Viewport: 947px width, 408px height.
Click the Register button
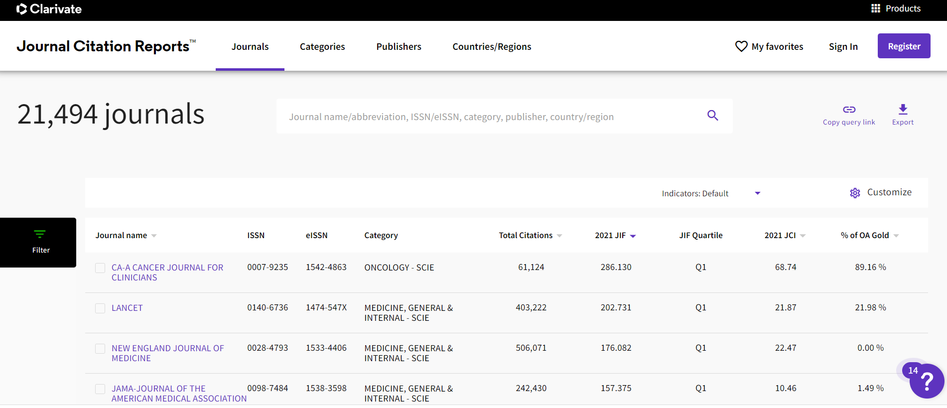(x=904, y=46)
